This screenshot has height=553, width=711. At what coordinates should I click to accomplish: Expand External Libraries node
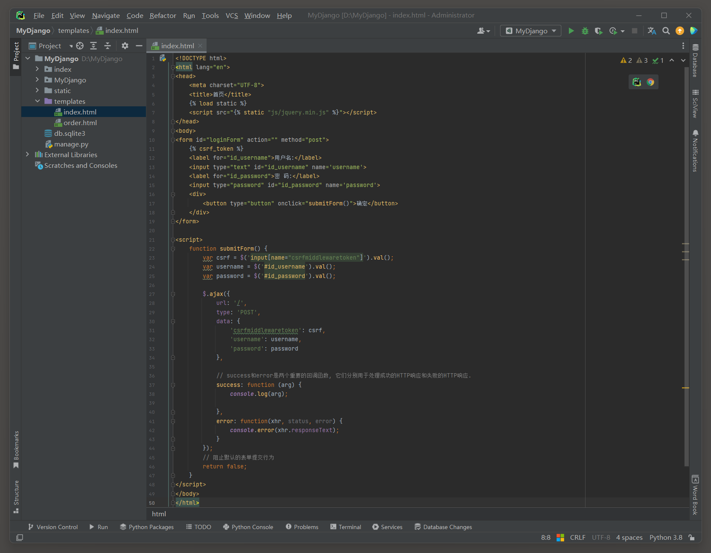click(28, 155)
